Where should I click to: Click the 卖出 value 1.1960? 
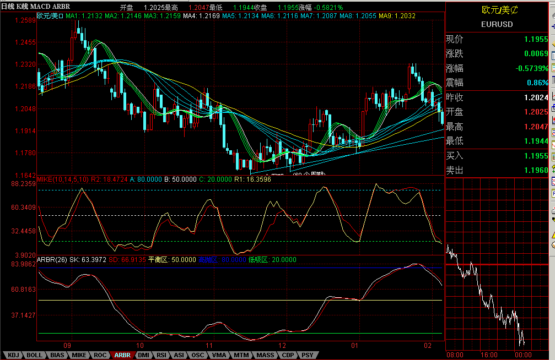(x=536, y=171)
